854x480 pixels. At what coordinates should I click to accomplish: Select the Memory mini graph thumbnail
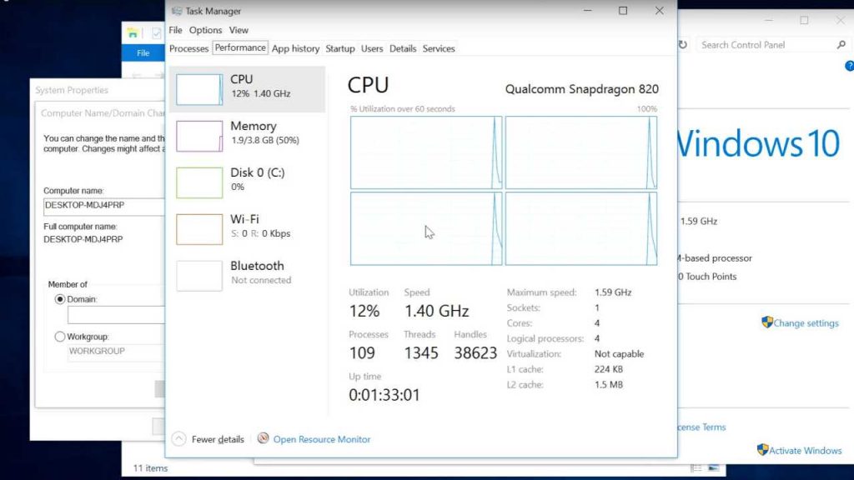(x=199, y=136)
